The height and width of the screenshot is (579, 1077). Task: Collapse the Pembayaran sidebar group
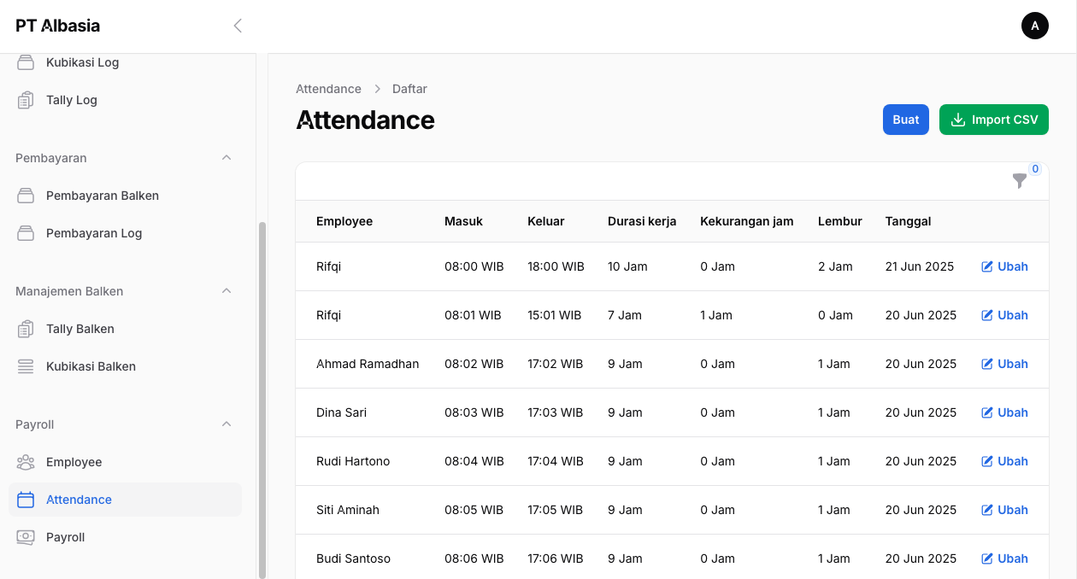227,158
